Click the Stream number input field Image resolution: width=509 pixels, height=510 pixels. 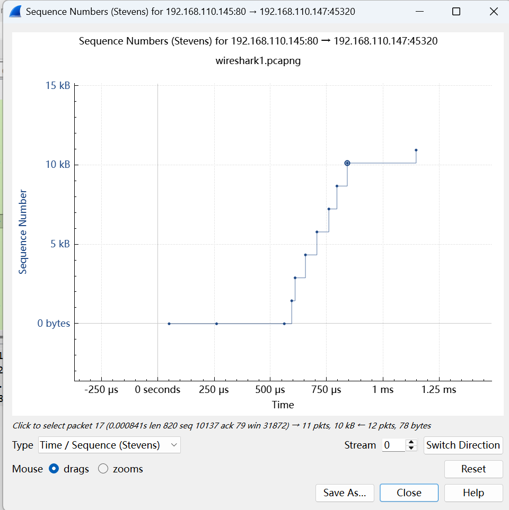[x=393, y=445]
